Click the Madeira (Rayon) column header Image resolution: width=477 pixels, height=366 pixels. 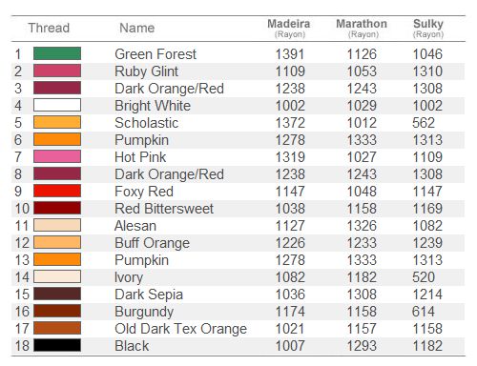[x=289, y=29]
